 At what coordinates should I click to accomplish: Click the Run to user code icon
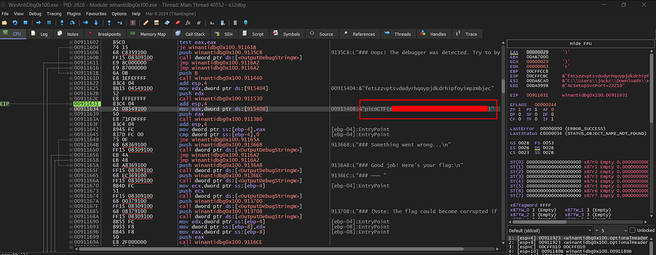tap(120, 22)
